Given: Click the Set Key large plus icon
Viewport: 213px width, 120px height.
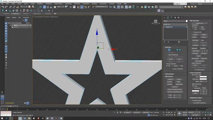Looking at the screenshot, I should (179, 113).
